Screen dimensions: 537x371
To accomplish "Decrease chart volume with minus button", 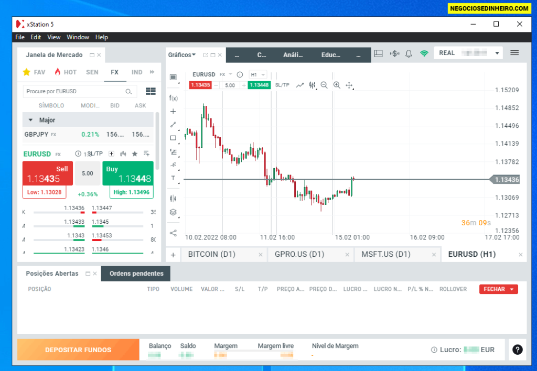I will click(216, 85).
